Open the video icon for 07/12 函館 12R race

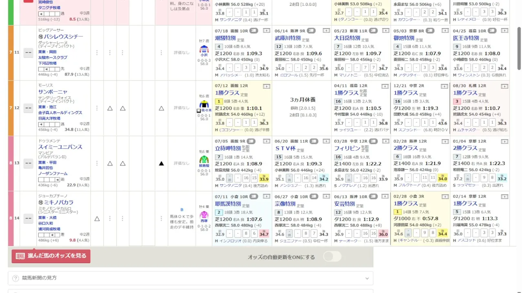(x=266, y=86)
